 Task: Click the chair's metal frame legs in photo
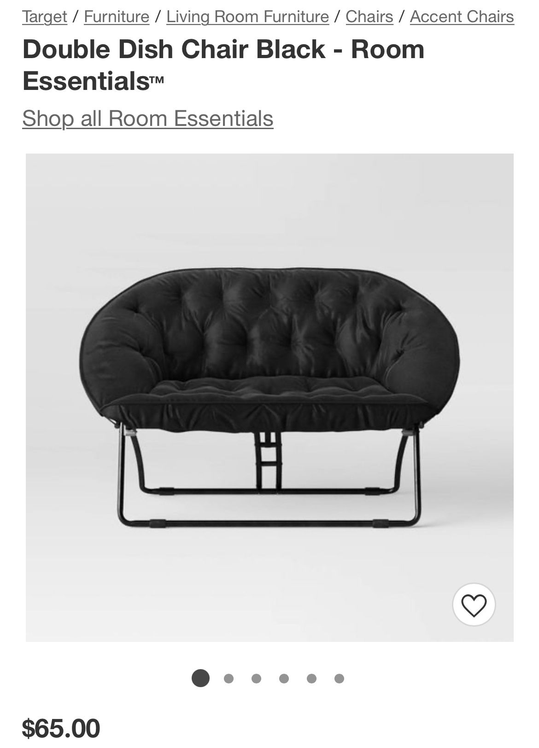(x=269, y=480)
